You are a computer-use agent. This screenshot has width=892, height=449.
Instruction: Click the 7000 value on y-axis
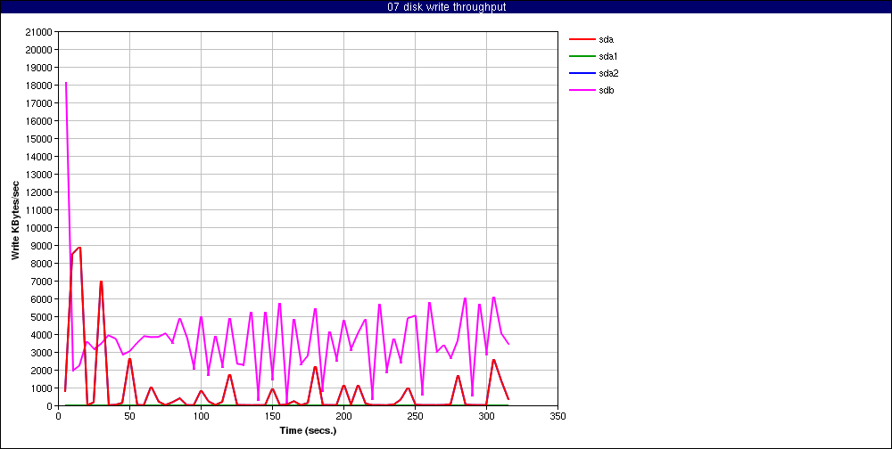coord(42,282)
